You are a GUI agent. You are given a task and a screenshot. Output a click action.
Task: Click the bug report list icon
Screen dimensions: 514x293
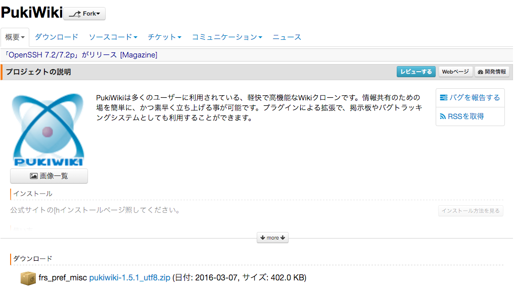click(444, 97)
